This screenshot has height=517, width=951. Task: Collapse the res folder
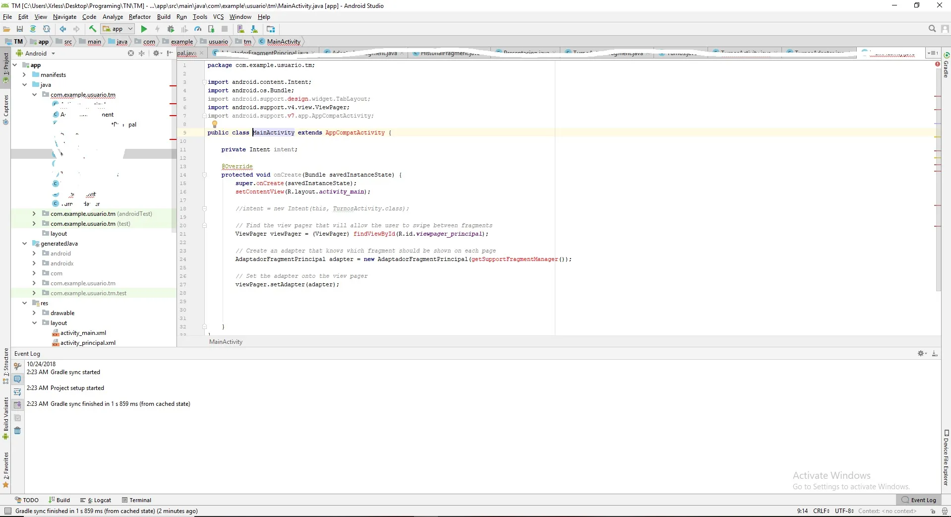tap(24, 303)
